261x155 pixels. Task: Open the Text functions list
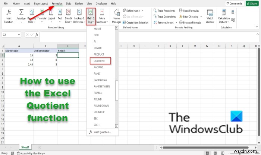(60, 16)
